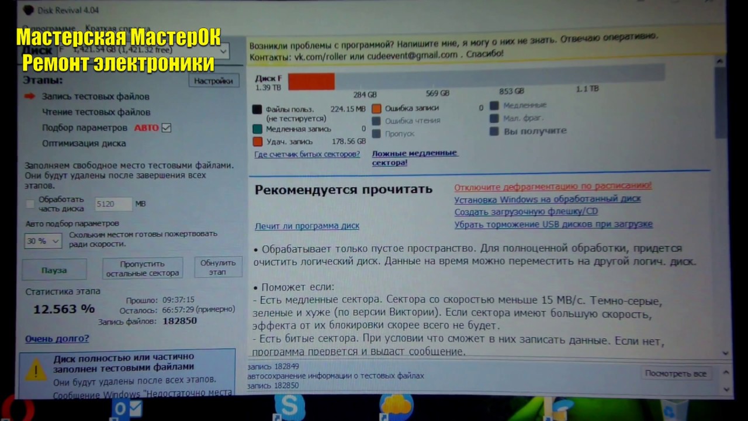
Task: Click the log pane scroll-down arrow
Action: pyautogui.click(x=726, y=388)
